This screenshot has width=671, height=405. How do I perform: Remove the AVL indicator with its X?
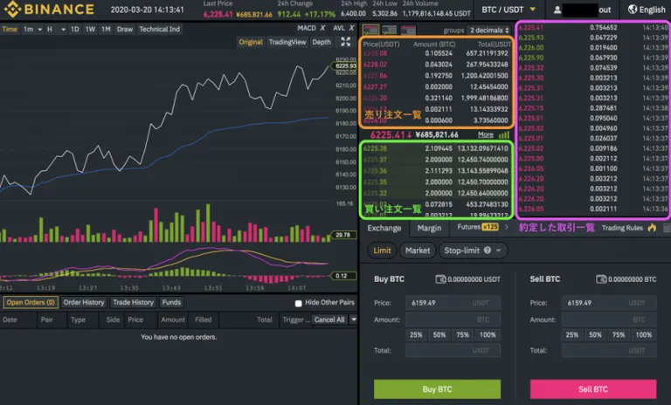pyautogui.click(x=351, y=28)
